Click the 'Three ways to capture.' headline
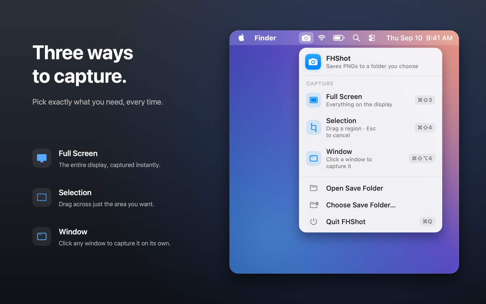This screenshot has width=486, height=304. 83,64
